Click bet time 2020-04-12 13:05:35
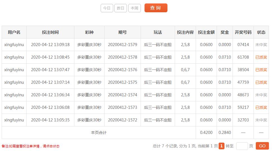Screen dimensions: 272x151 [x=50, y=120]
